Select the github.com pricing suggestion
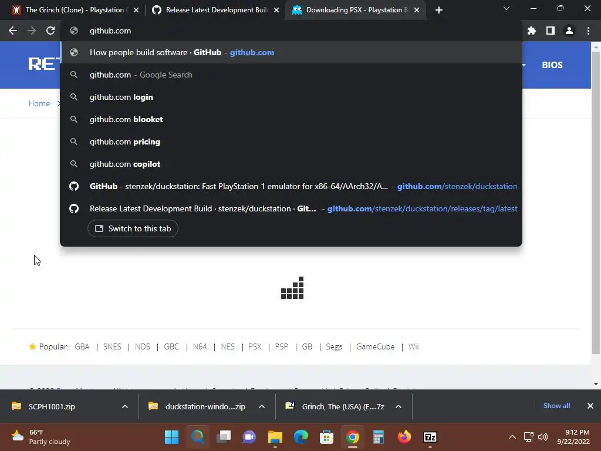601x451 pixels. 291,142
